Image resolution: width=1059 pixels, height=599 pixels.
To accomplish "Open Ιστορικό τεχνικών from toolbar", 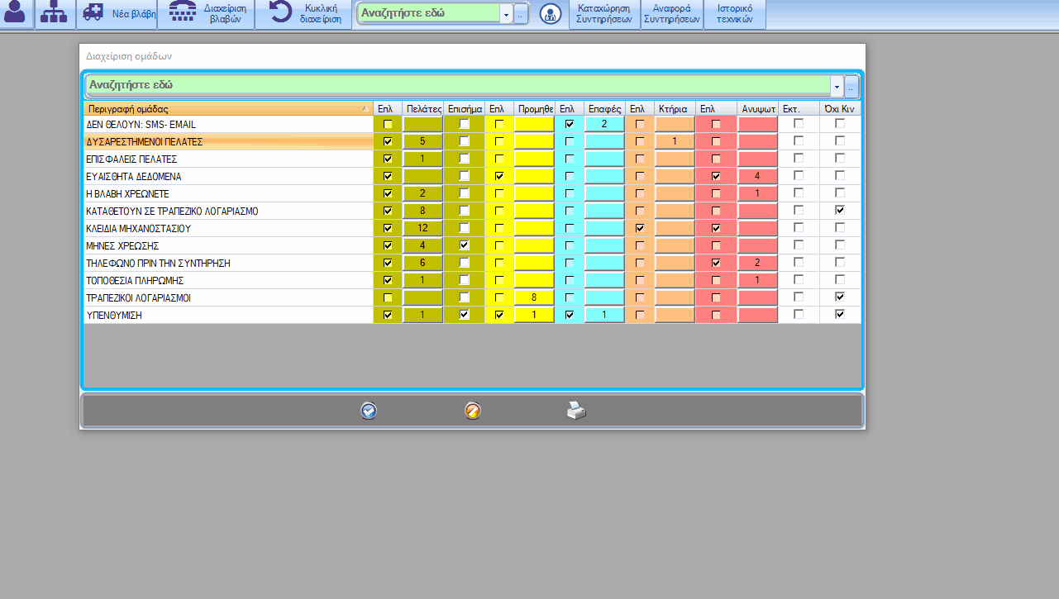I will [x=734, y=14].
